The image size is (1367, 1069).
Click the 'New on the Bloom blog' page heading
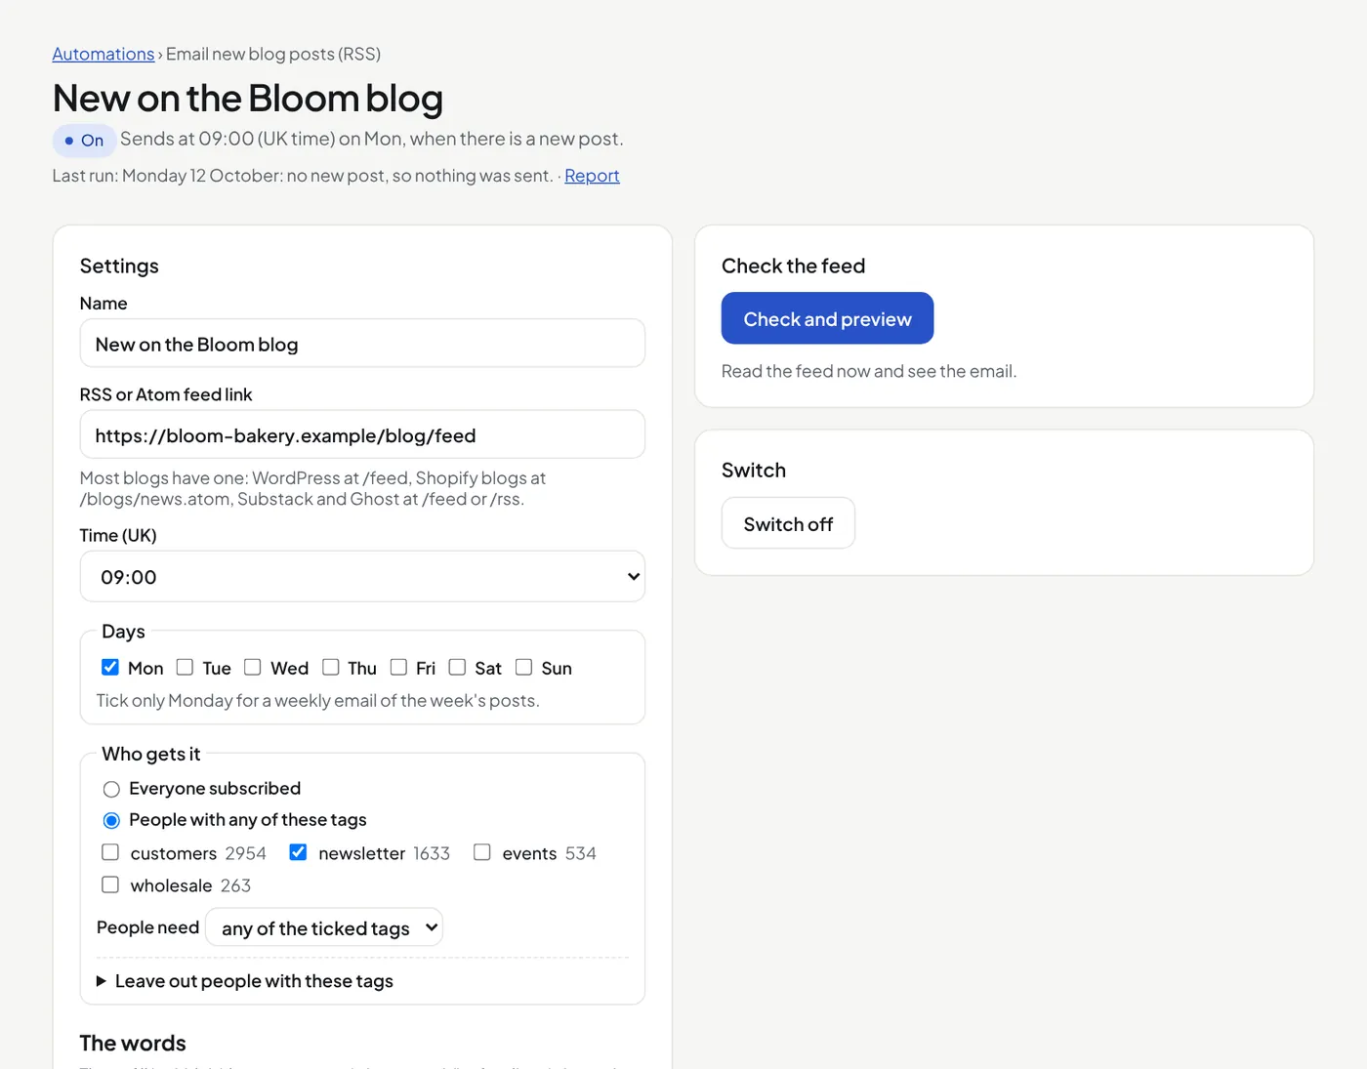248,99
